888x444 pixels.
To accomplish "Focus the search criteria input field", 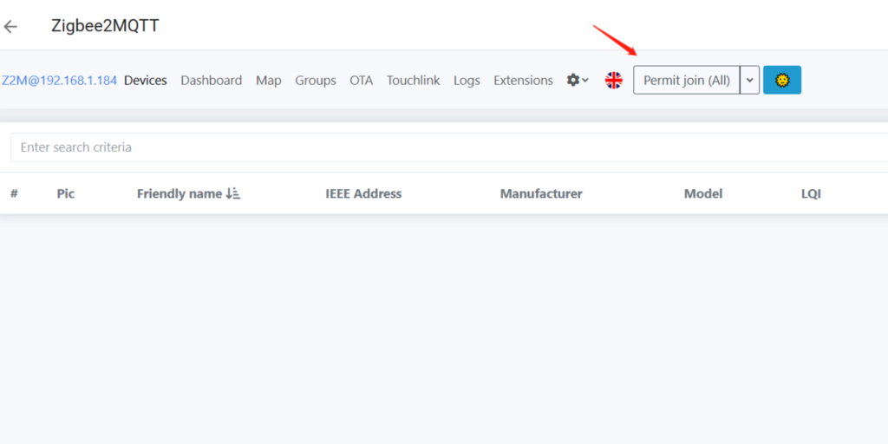I will pos(449,147).
